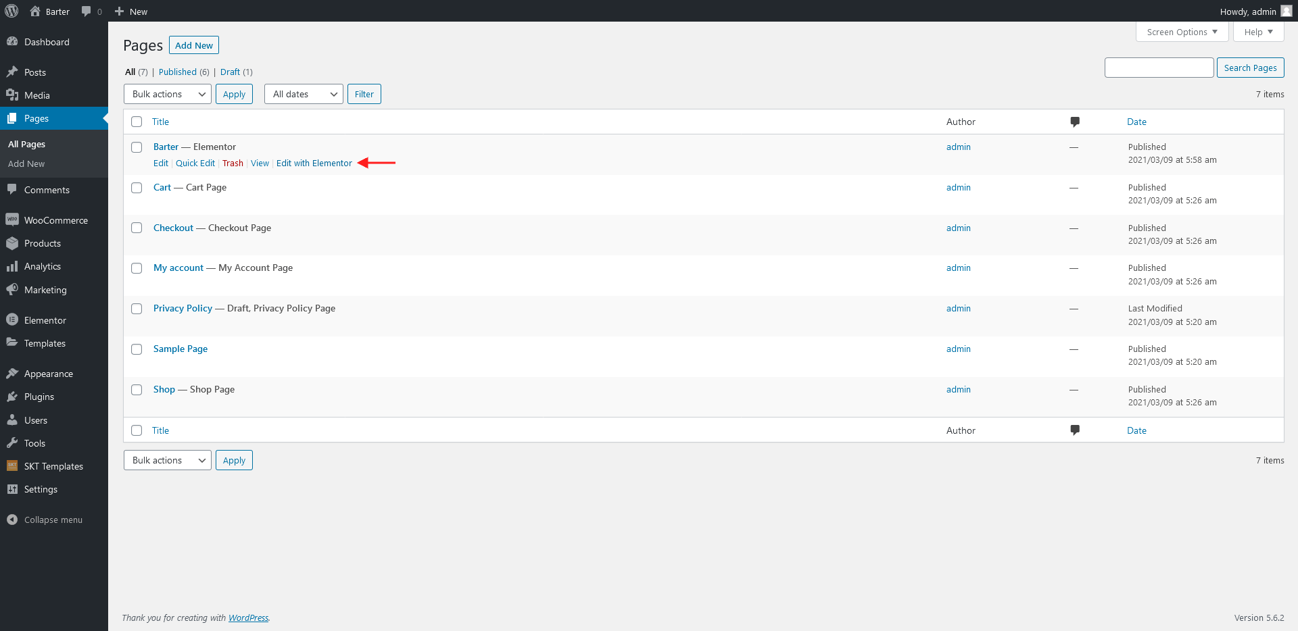1298x631 pixels.
Task: Click the WordPress logo icon
Action: coord(11,11)
